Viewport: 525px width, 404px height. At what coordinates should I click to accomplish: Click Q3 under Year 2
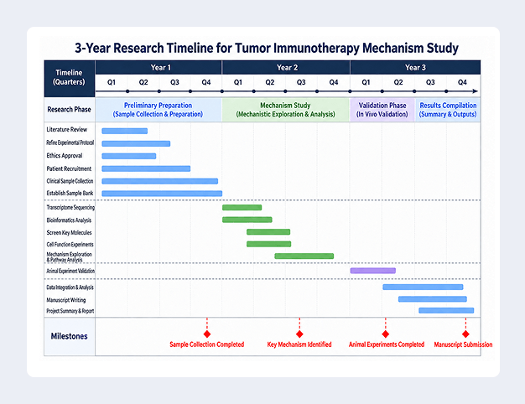(x=301, y=82)
